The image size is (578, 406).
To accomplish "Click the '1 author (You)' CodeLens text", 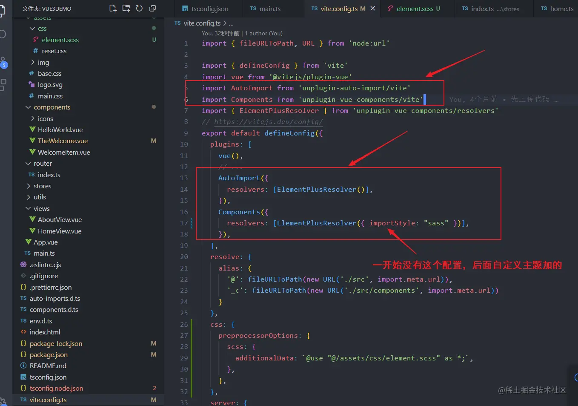I will point(263,33).
